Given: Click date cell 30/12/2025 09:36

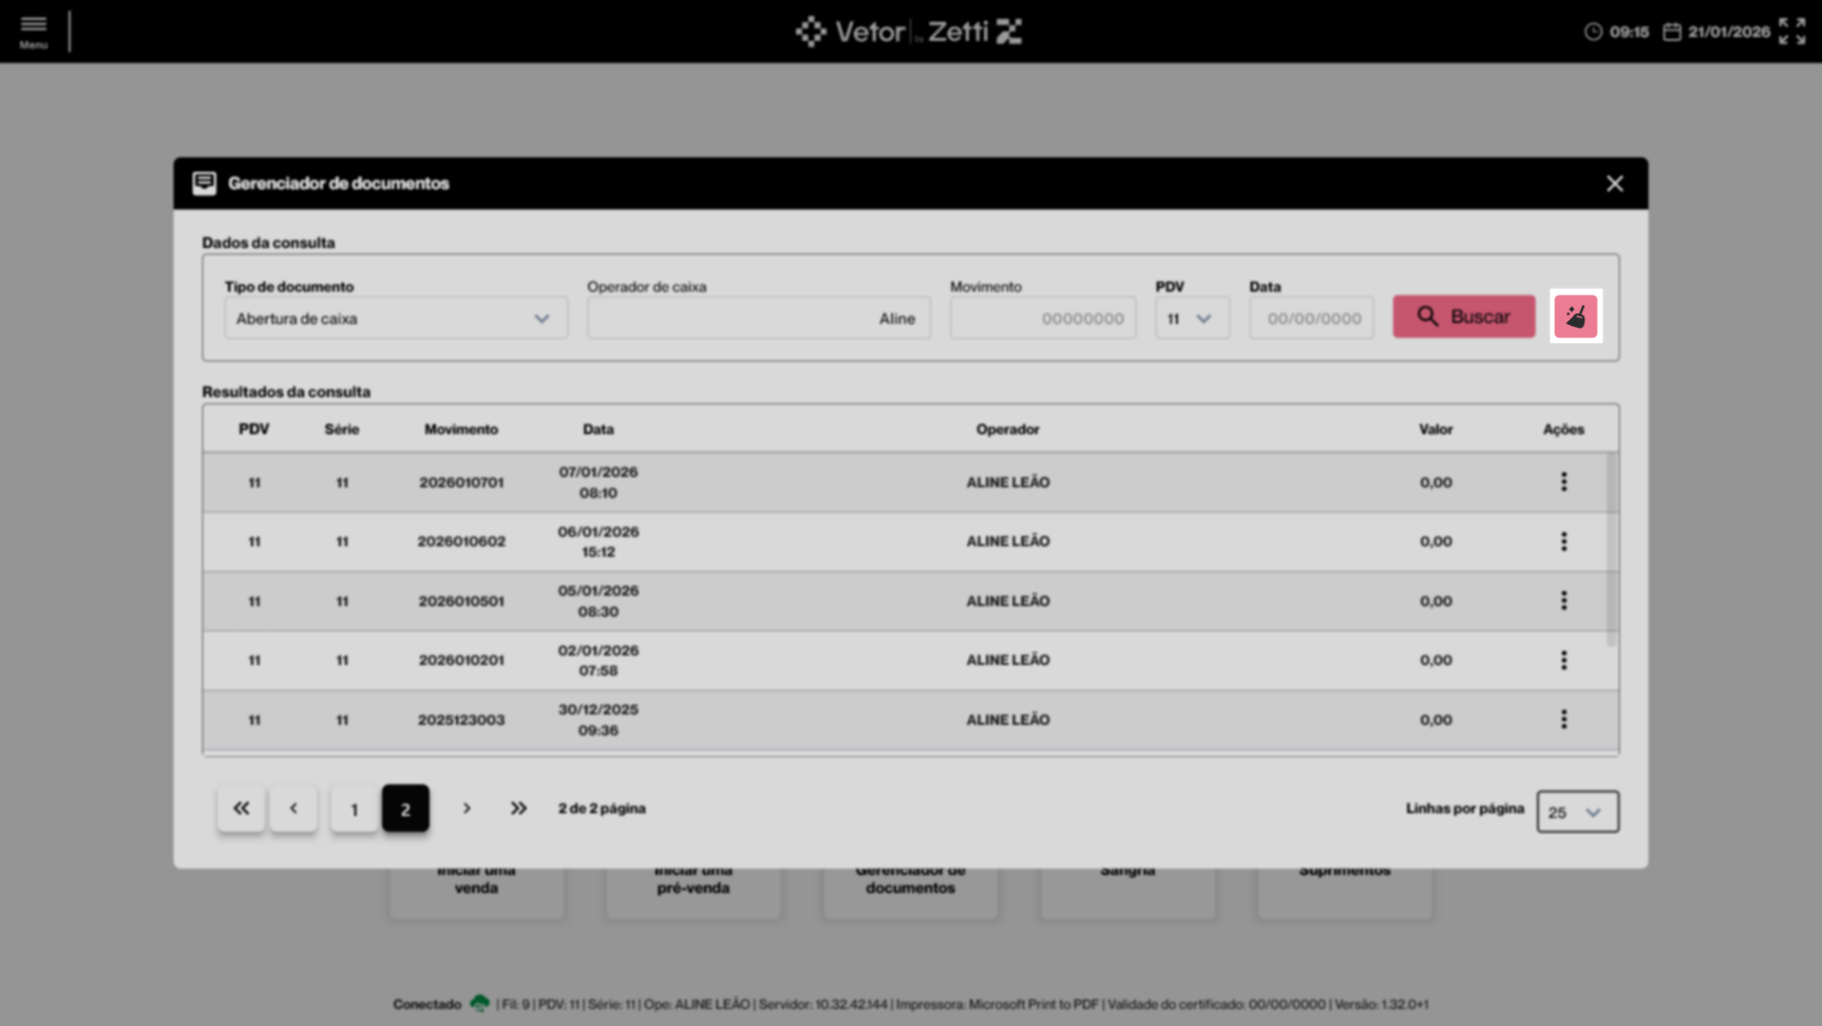Looking at the screenshot, I should tap(598, 720).
